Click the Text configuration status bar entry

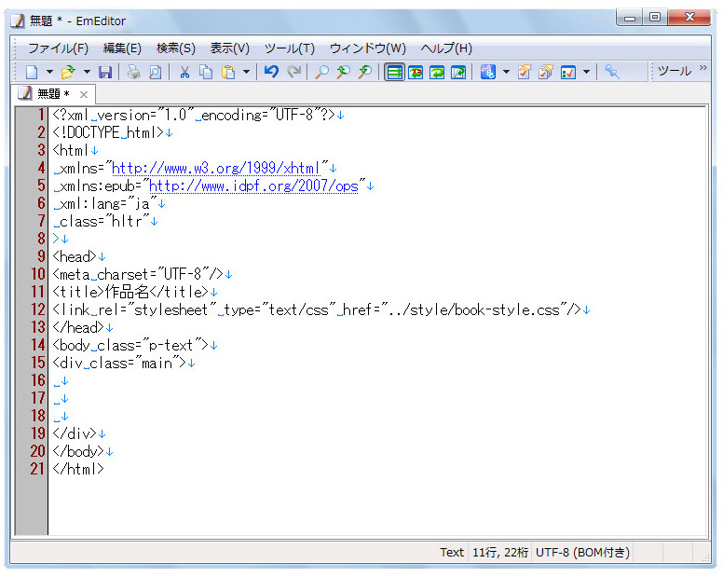tap(452, 552)
